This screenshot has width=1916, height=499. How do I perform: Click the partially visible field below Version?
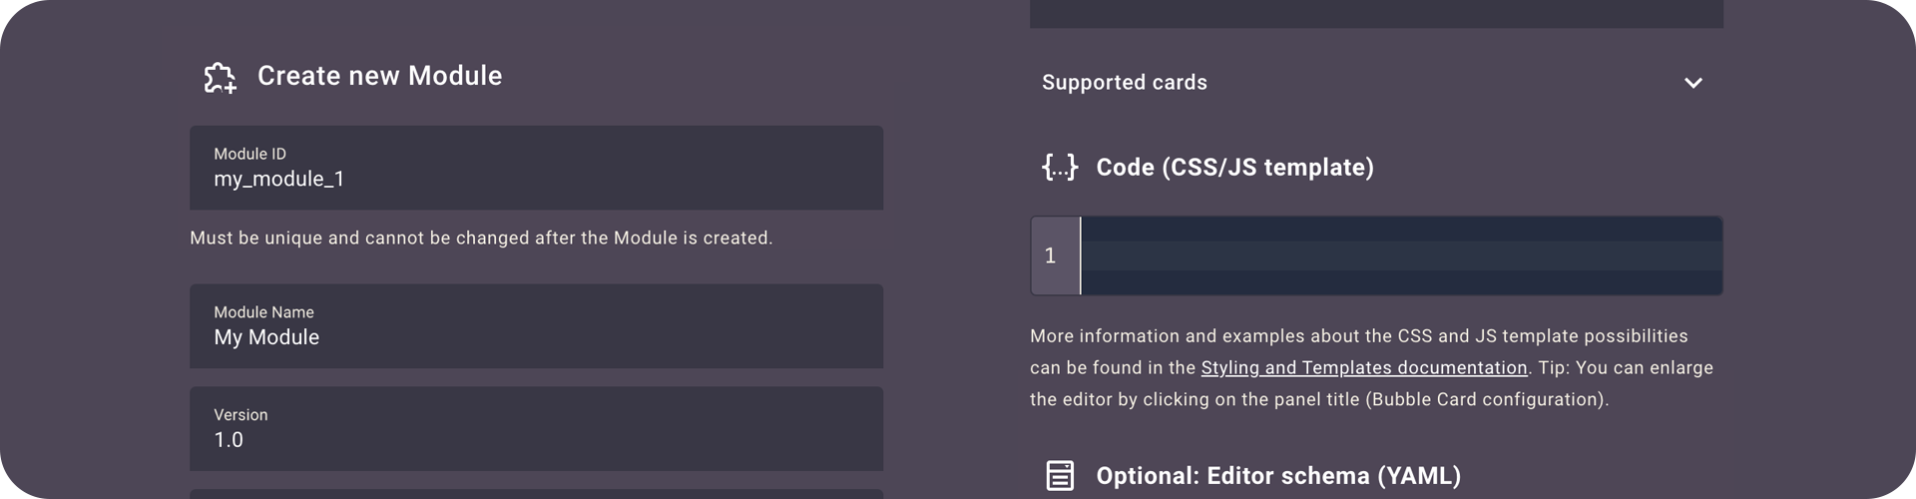click(x=536, y=494)
